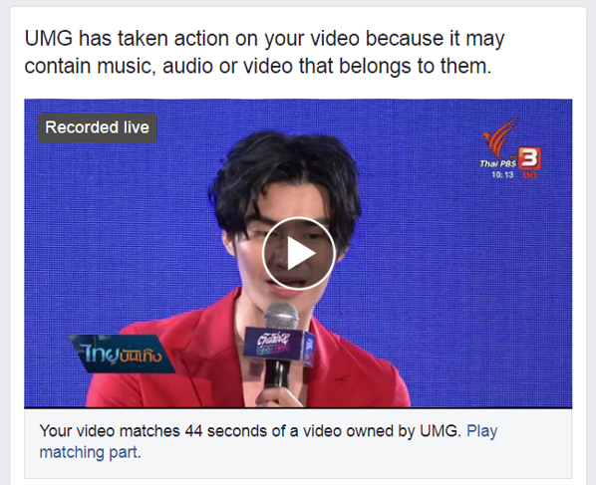This screenshot has width=596, height=485.
Task: Click the gray caption box below video
Action: point(298,443)
